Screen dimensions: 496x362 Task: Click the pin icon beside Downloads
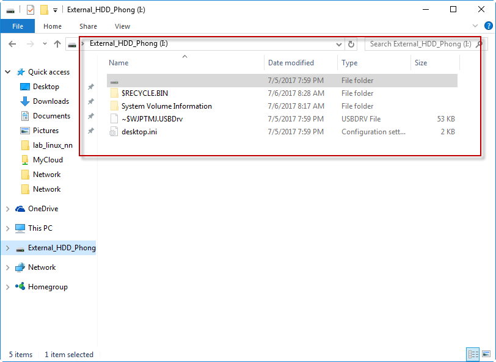point(91,101)
